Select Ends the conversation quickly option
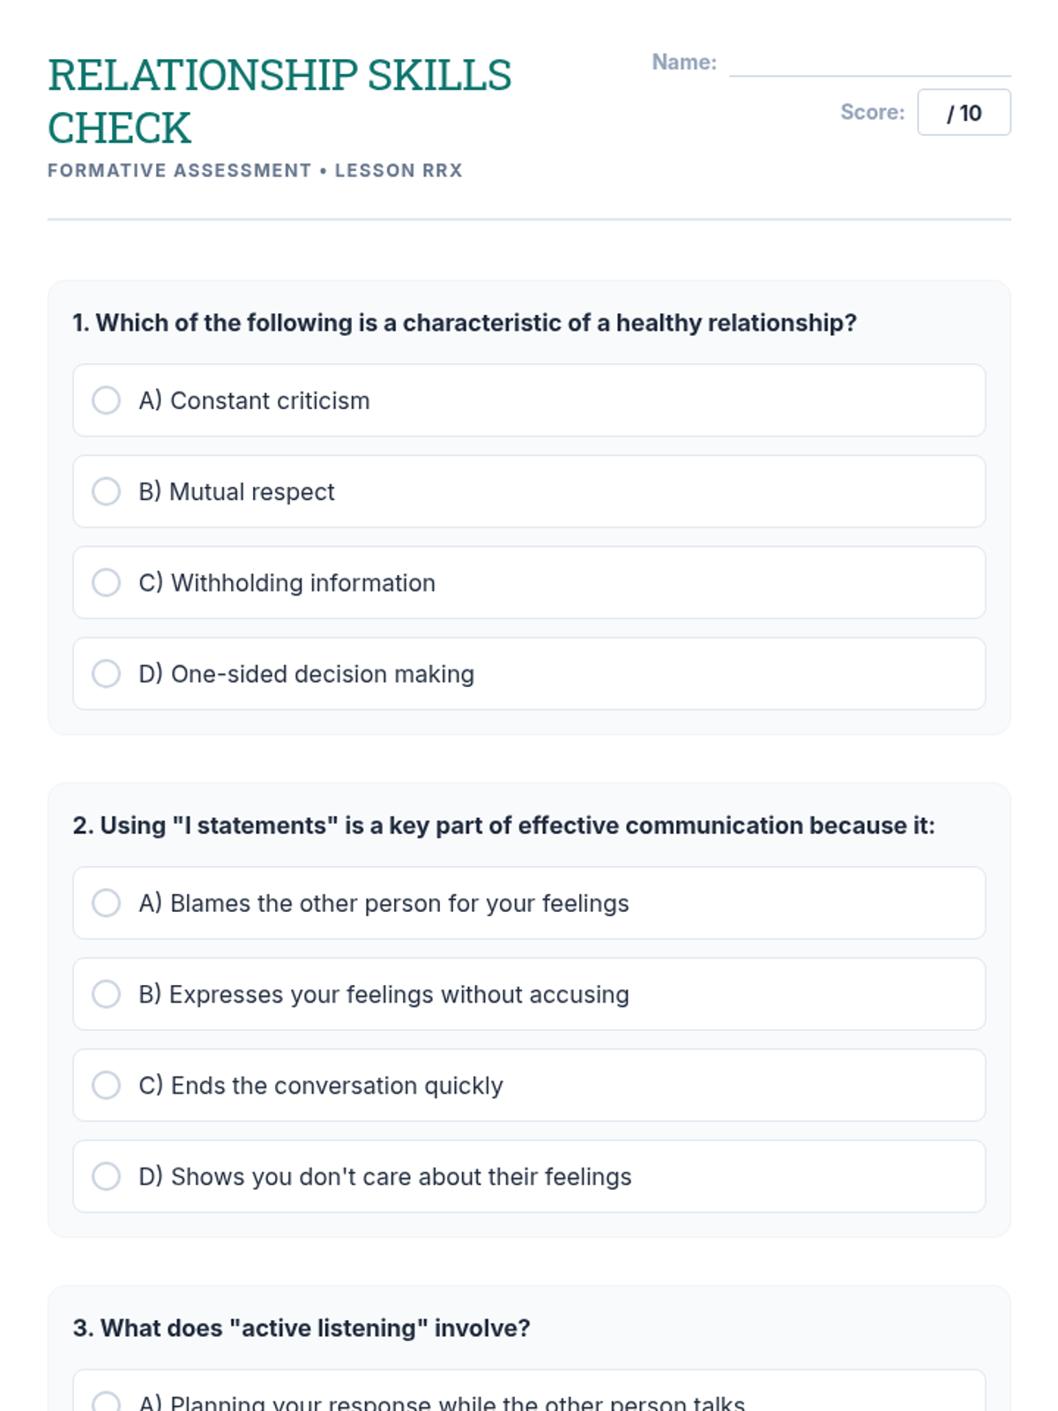 pos(106,1085)
